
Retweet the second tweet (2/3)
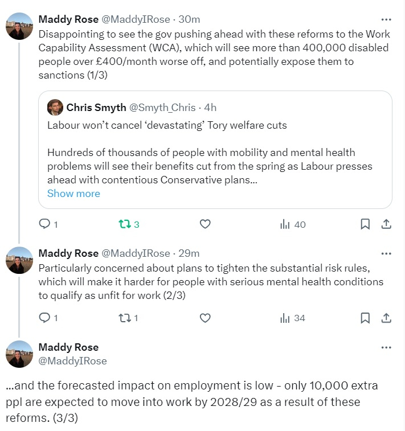[x=124, y=318]
